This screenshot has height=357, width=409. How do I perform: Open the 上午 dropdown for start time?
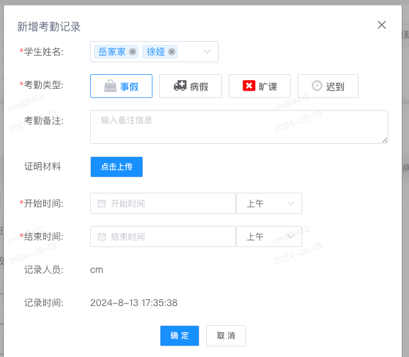[269, 203]
